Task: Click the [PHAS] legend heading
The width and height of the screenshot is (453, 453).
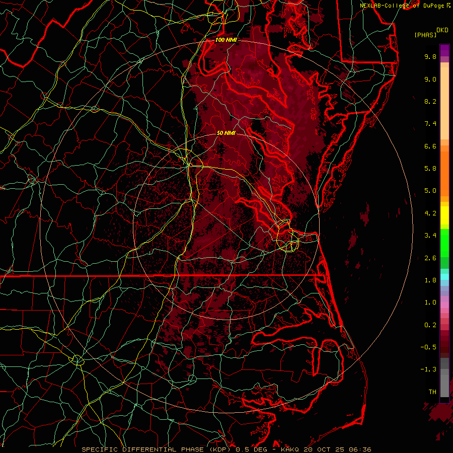Action: pyautogui.click(x=425, y=35)
